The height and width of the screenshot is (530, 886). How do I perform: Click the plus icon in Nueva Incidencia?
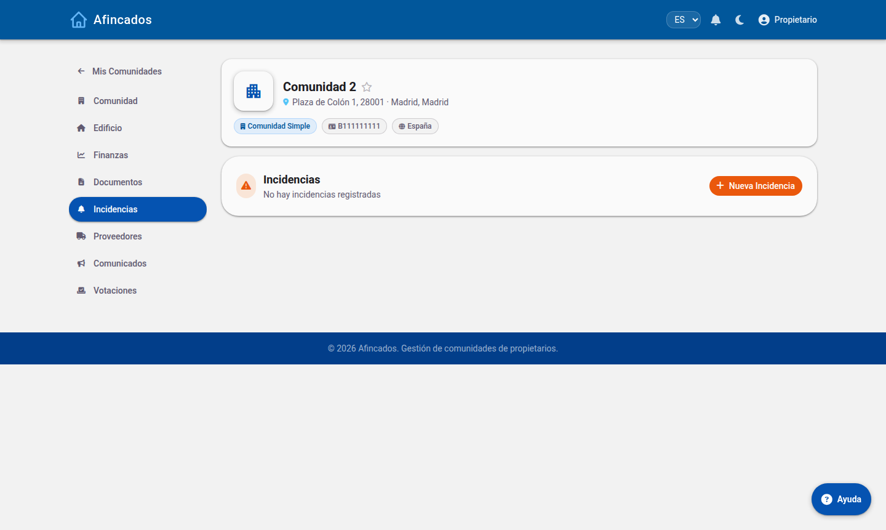[x=720, y=186]
